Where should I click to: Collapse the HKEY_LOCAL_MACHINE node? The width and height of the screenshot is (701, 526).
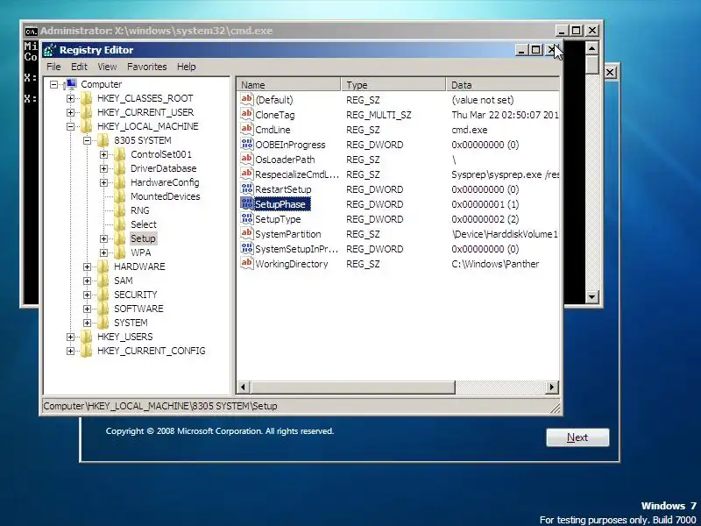tap(71, 126)
